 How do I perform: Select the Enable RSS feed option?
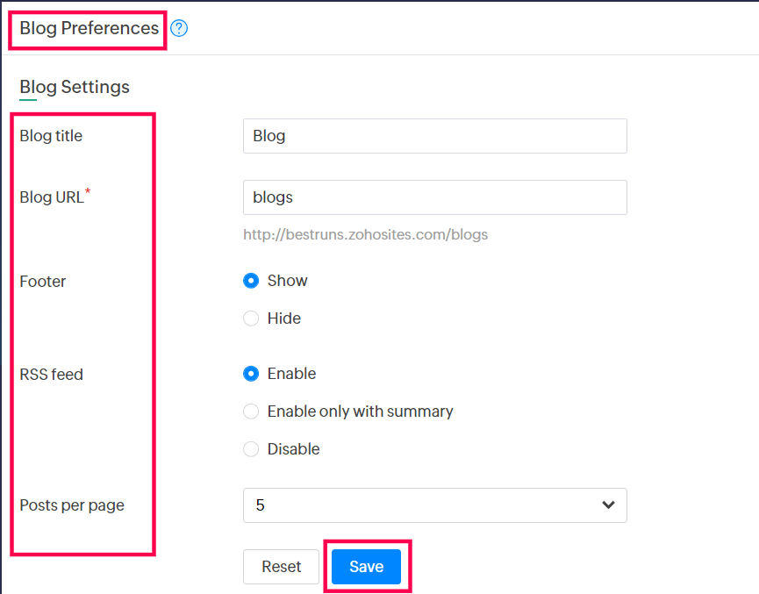[251, 374]
